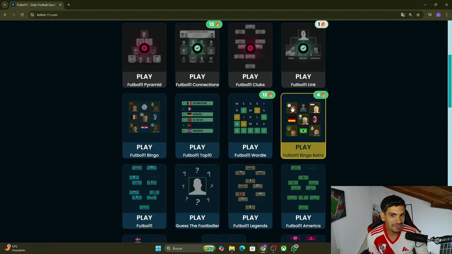Click the 12-day streak badge on Wordle
The image size is (452, 254).
267,95
